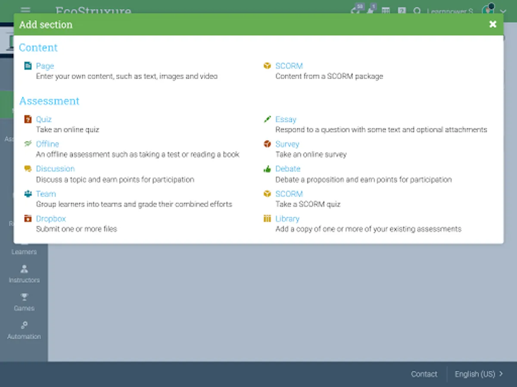Screen dimensions: 517x387
Task: Go to Automation label in the sidebar
Action: [24, 337]
